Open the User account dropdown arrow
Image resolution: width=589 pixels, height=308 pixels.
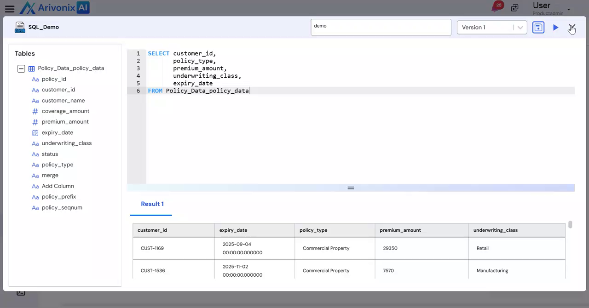click(569, 9)
